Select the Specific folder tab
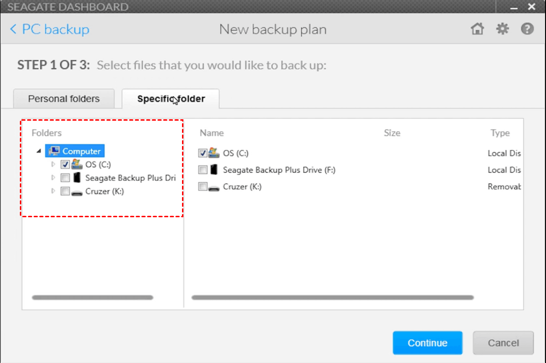 (x=171, y=99)
